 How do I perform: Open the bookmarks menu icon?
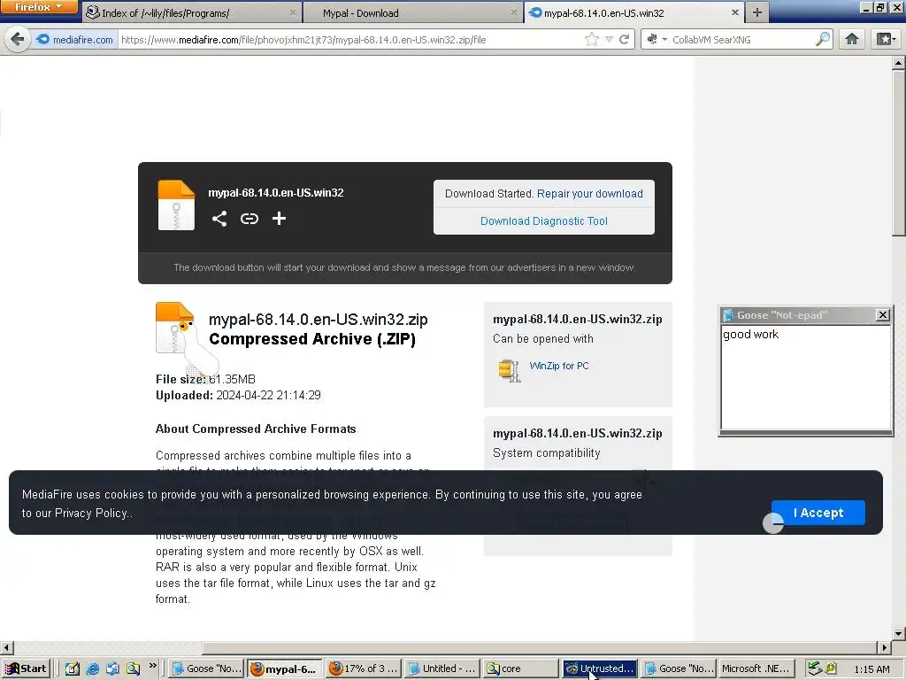885,39
